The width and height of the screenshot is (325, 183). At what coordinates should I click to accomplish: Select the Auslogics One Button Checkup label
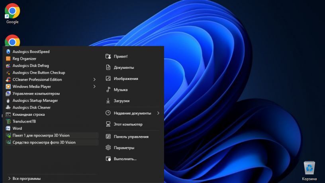point(39,73)
